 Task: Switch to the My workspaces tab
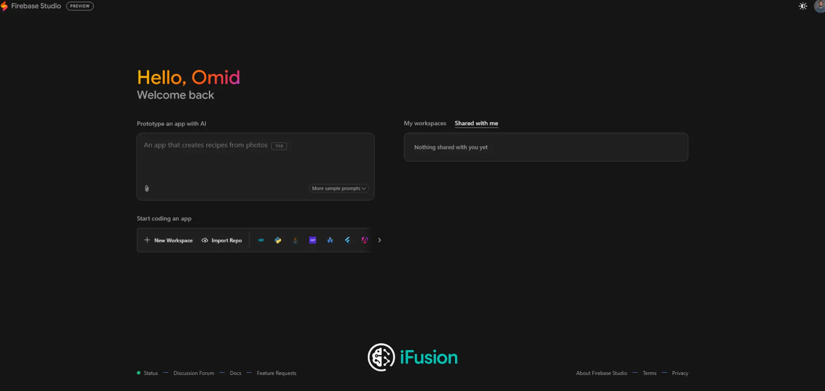pos(425,123)
